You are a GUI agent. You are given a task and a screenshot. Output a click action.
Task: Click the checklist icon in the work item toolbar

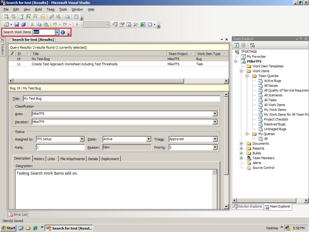tap(76, 17)
